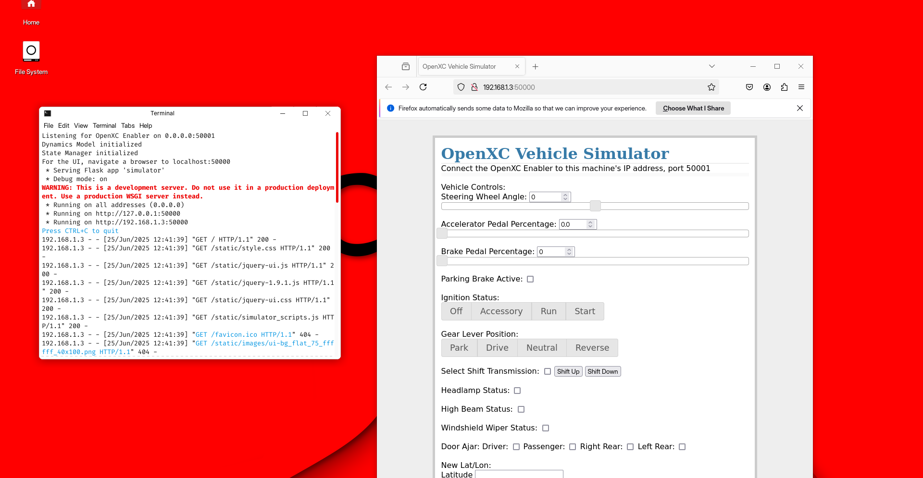Image resolution: width=923 pixels, height=478 pixels.
Task: Set ignition status to Run
Action: (x=548, y=311)
